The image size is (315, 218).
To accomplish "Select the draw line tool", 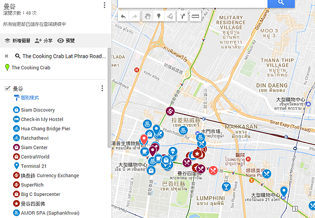I will (x=170, y=16).
